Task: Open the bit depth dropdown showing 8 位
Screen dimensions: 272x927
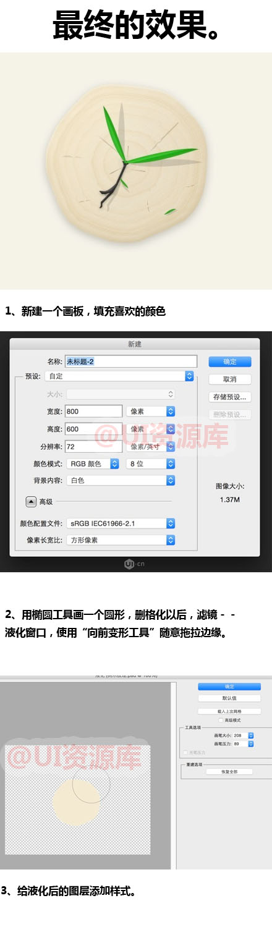Action: click(151, 463)
